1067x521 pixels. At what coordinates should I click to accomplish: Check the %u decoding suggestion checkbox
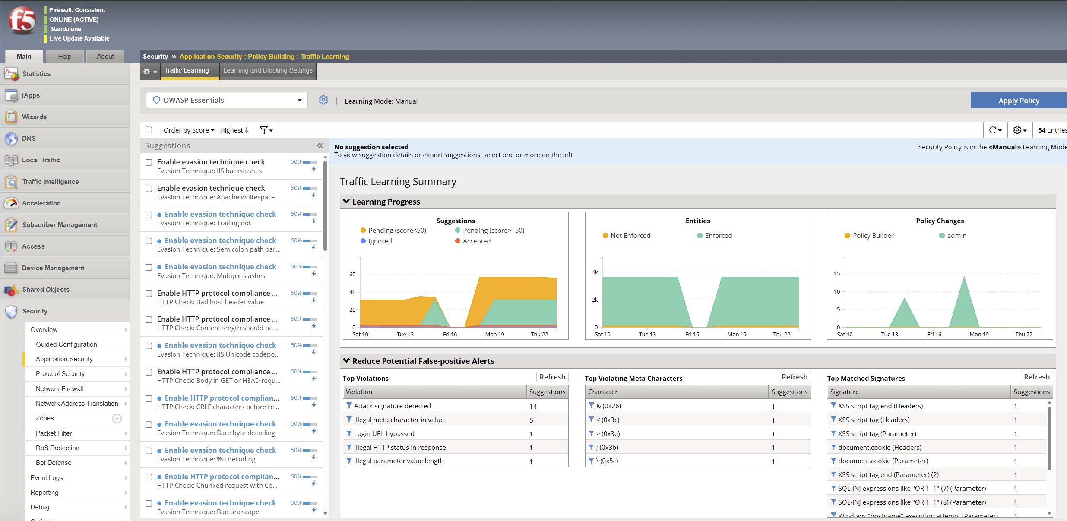pos(149,451)
